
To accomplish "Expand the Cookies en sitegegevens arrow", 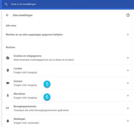I will 128,58.
